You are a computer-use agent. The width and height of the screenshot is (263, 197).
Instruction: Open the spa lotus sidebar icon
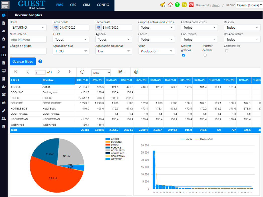pos(4,87)
